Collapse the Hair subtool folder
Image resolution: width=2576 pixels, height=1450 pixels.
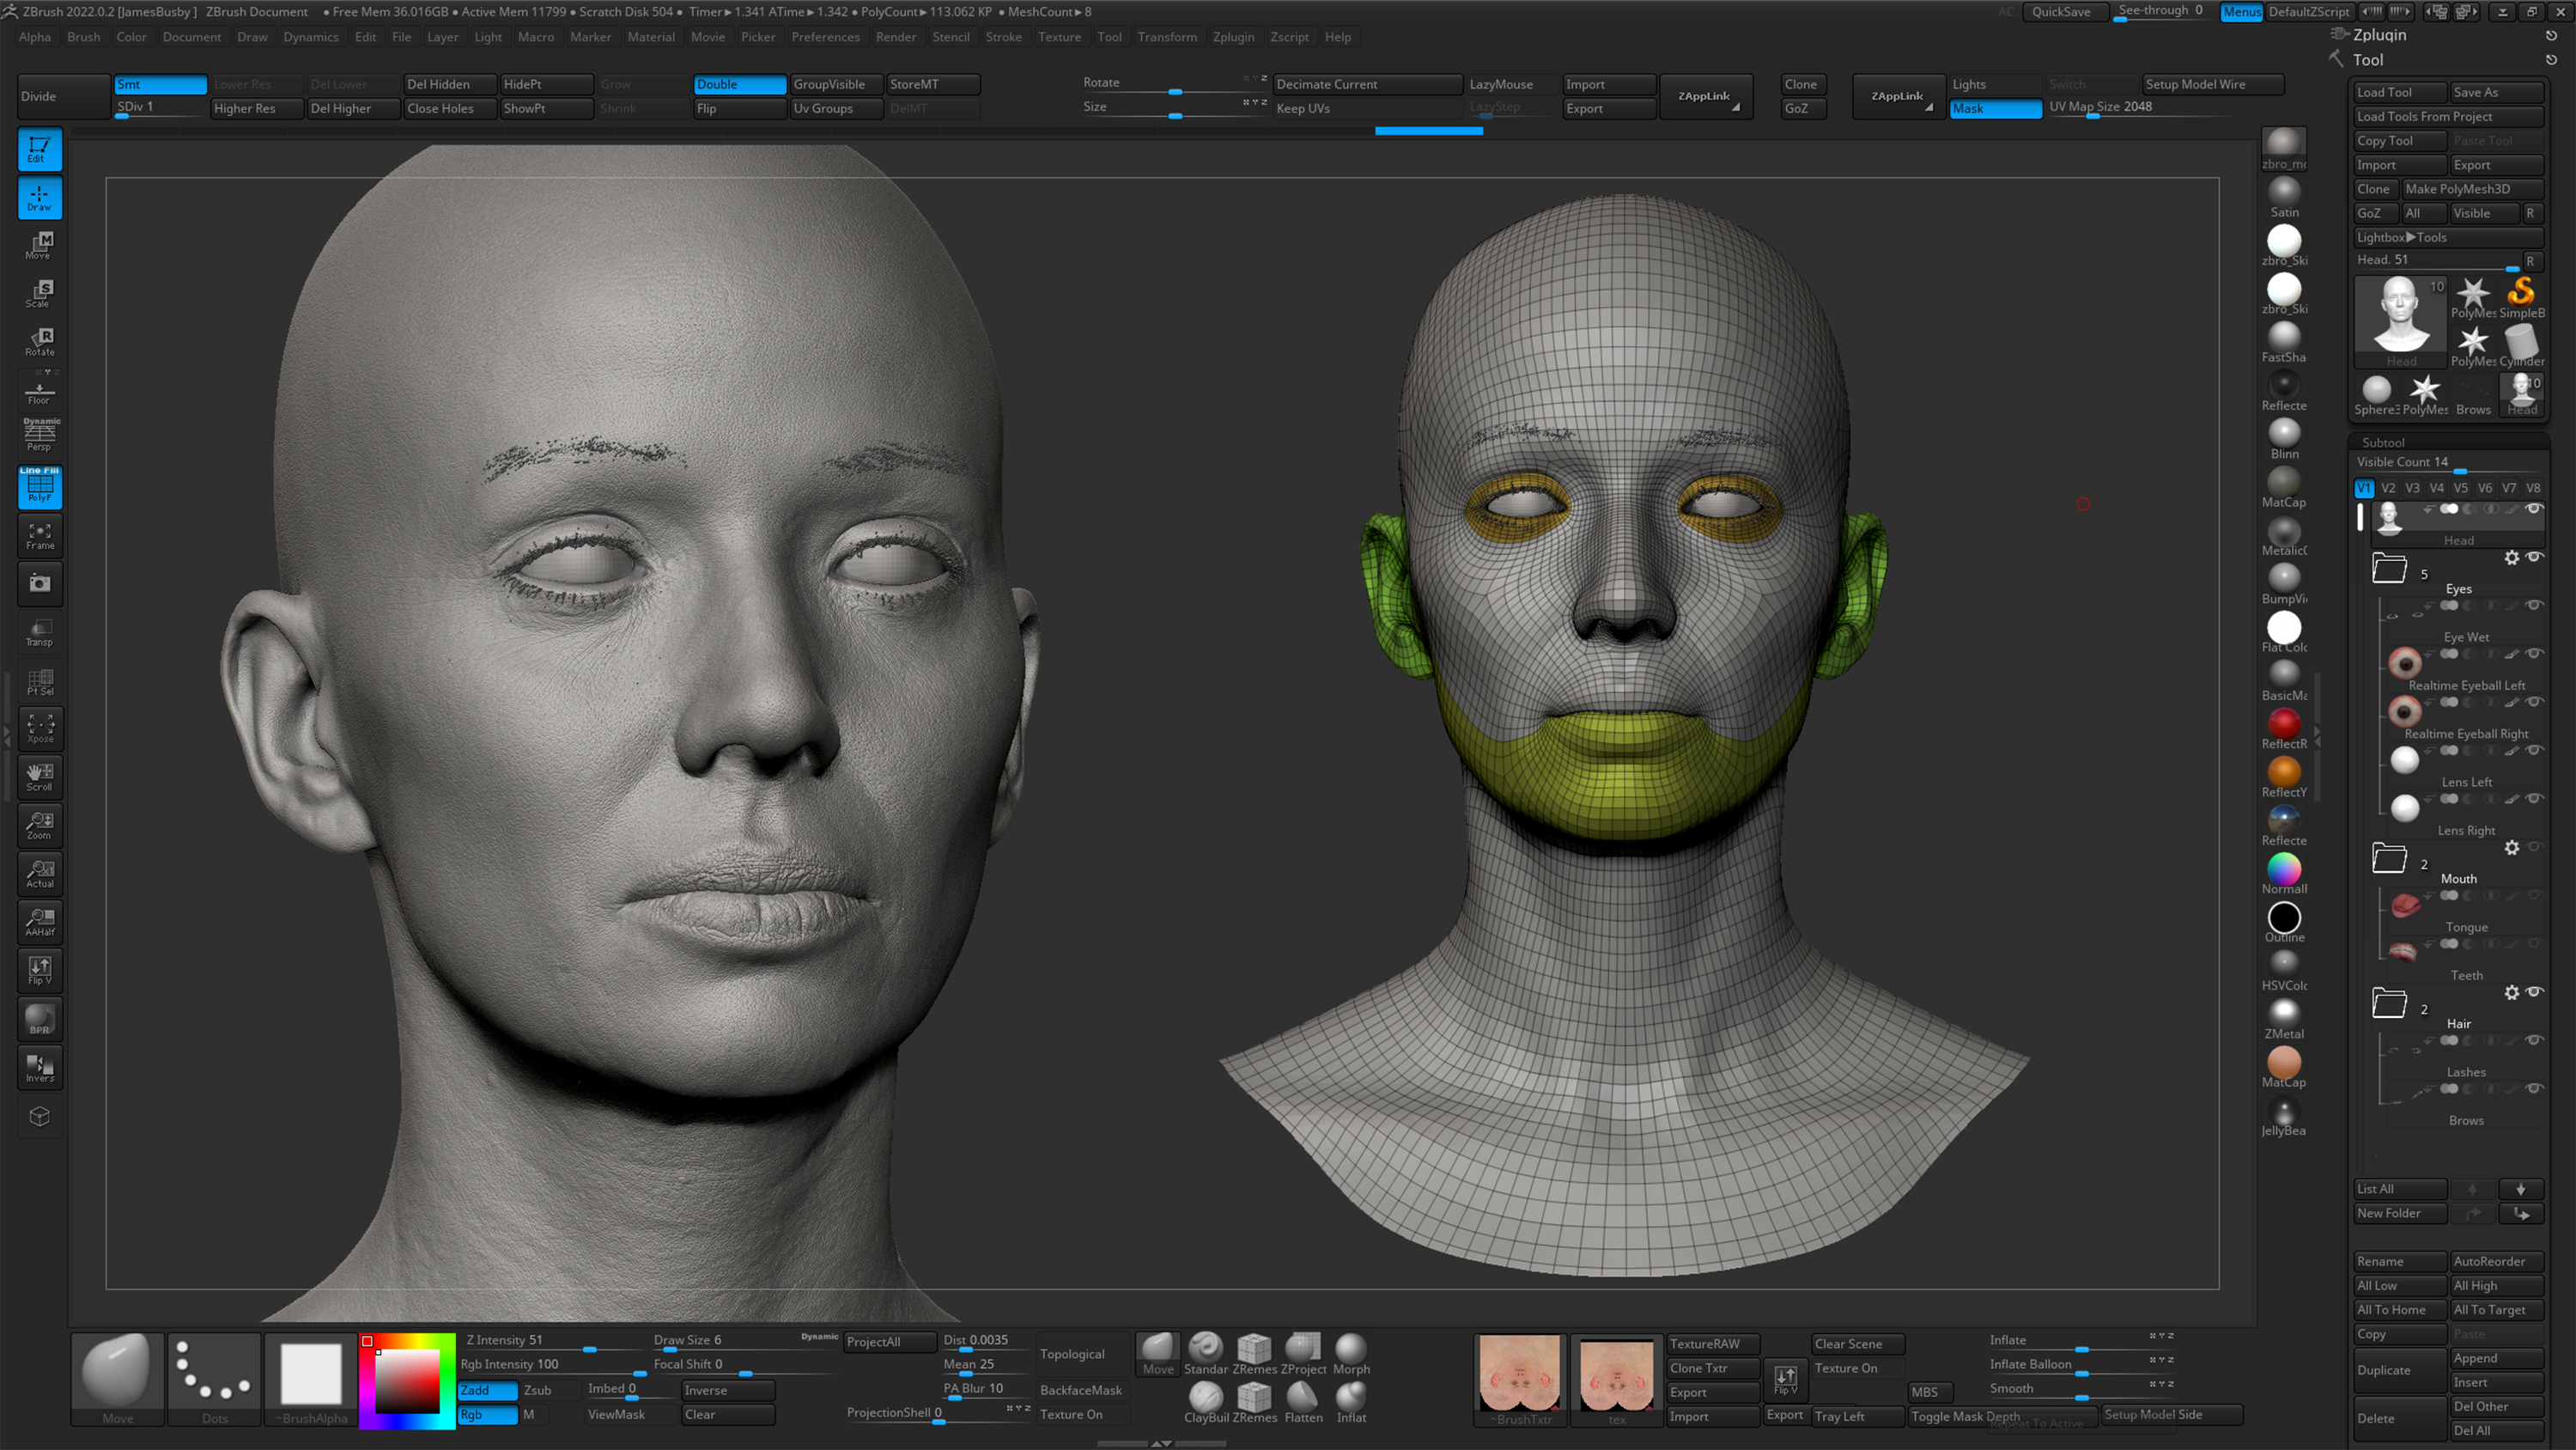[2389, 1002]
